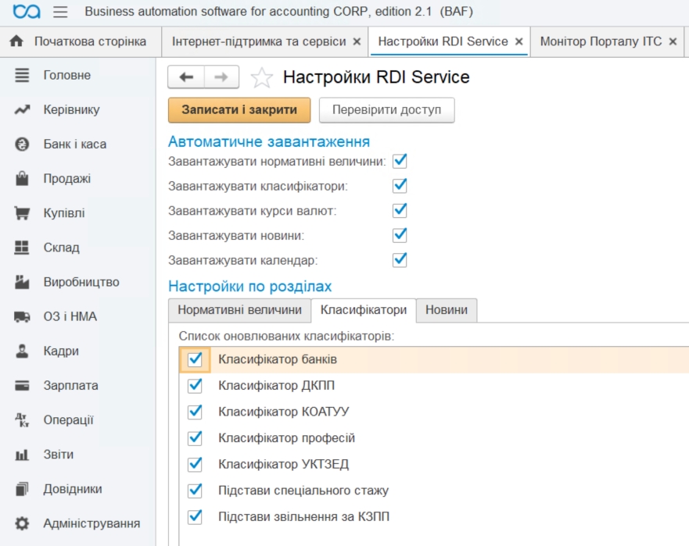Click the back arrow navigation button

[186, 77]
